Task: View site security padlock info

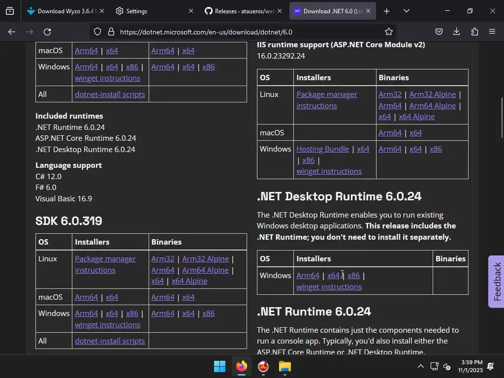Action: pyautogui.click(x=111, y=32)
